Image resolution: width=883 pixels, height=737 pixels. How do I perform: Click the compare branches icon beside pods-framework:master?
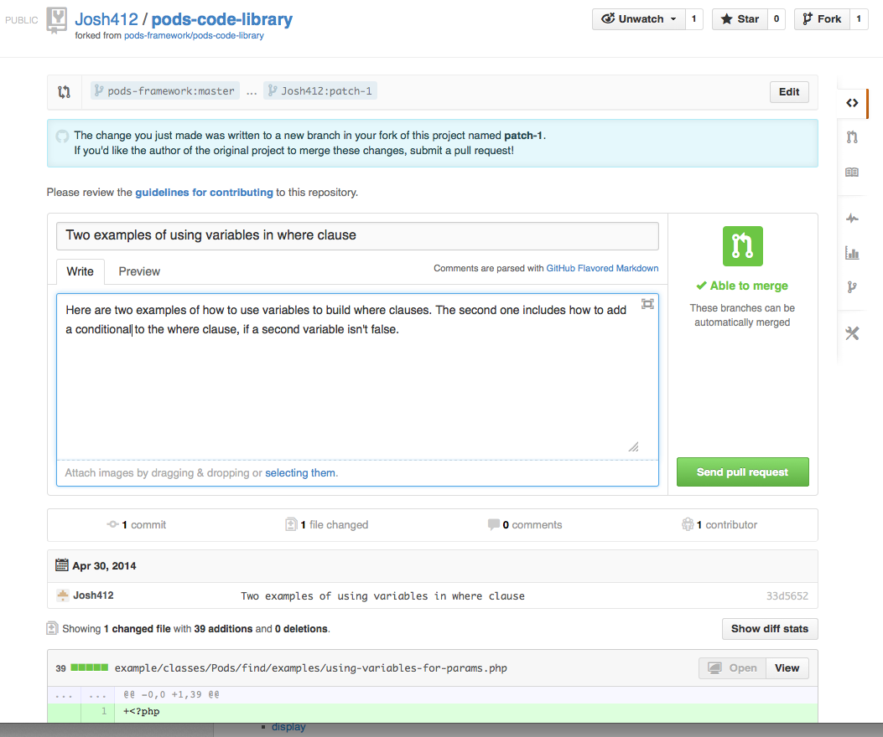point(65,91)
